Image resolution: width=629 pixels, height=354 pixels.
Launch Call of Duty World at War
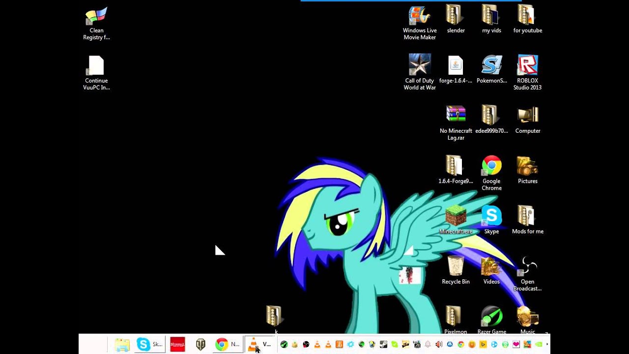pos(420,73)
